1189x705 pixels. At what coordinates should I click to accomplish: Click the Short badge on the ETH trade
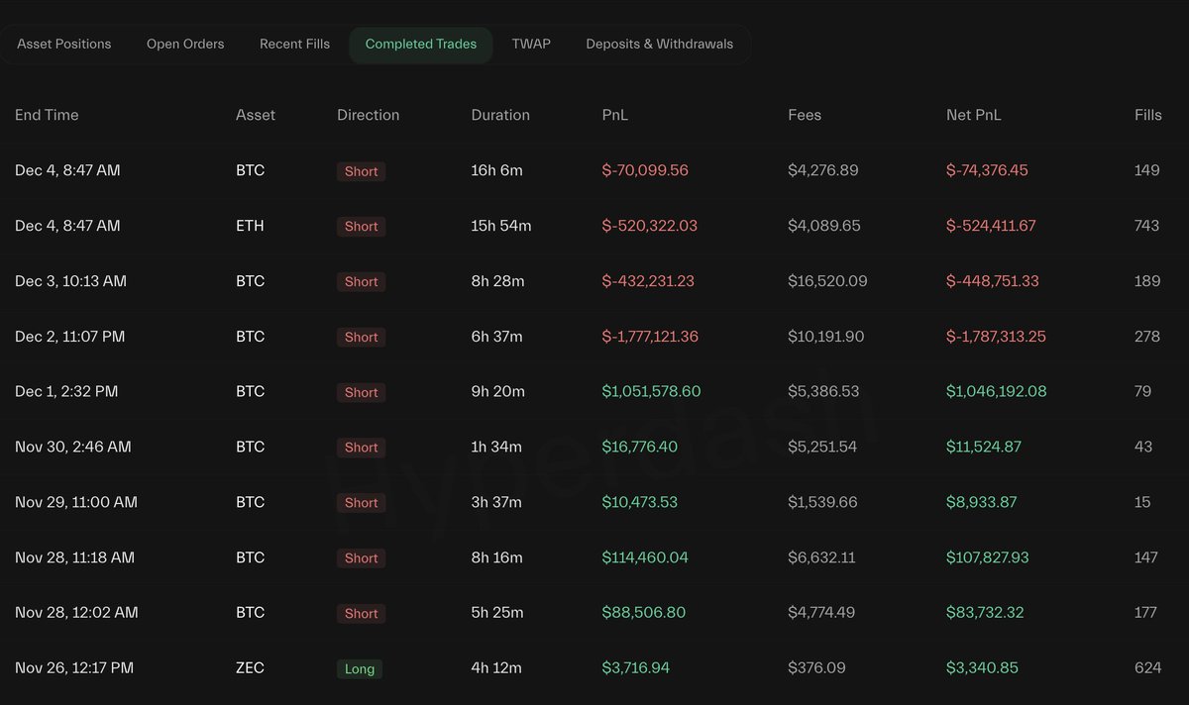tap(360, 226)
